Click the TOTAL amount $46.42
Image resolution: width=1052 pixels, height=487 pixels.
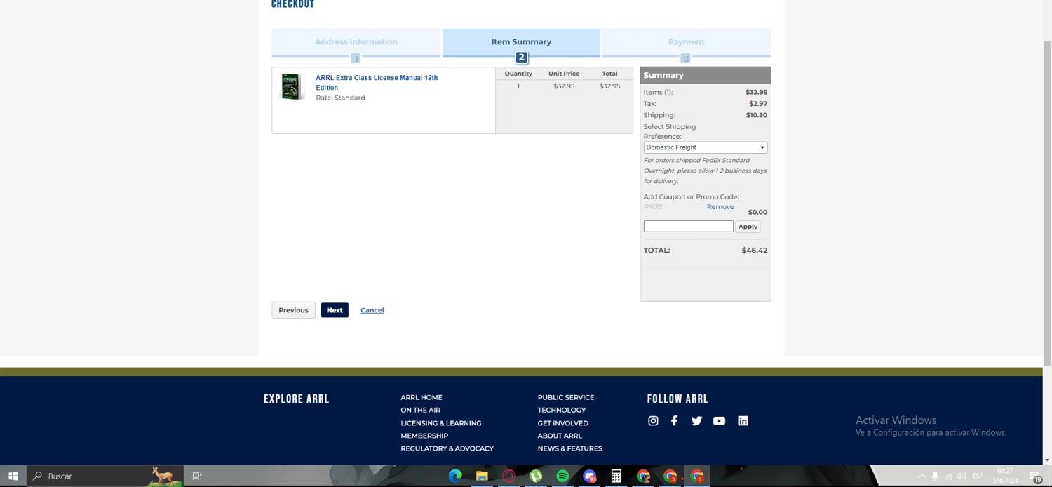(755, 251)
